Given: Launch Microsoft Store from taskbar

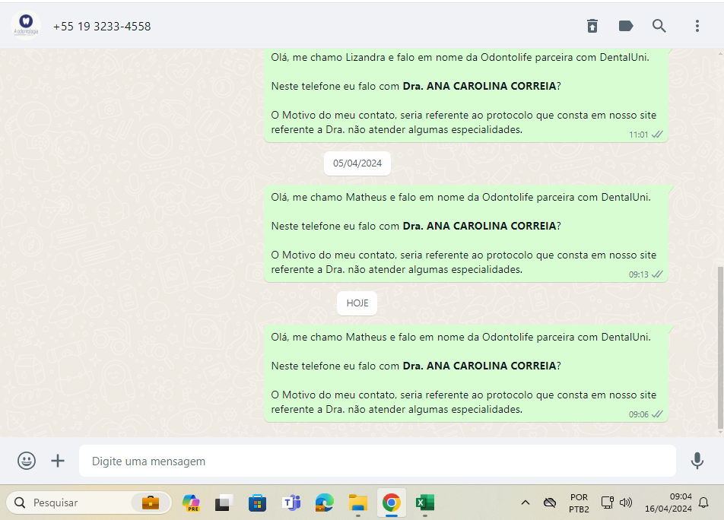Looking at the screenshot, I should click(x=257, y=503).
